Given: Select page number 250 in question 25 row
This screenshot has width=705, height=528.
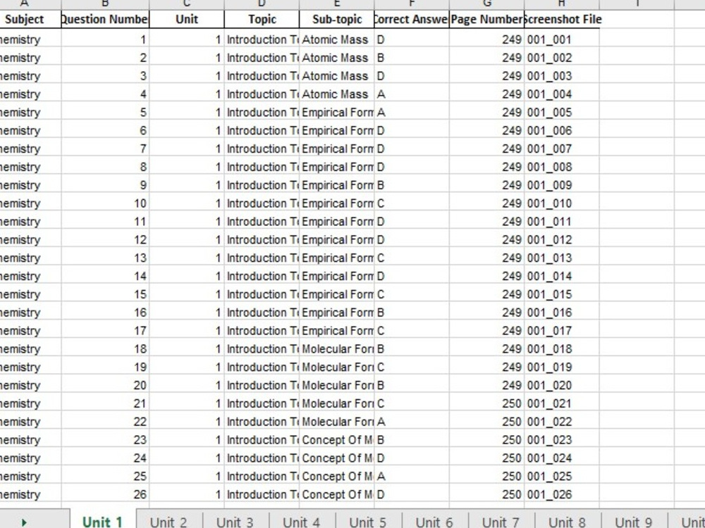Looking at the screenshot, I should (487, 476).
